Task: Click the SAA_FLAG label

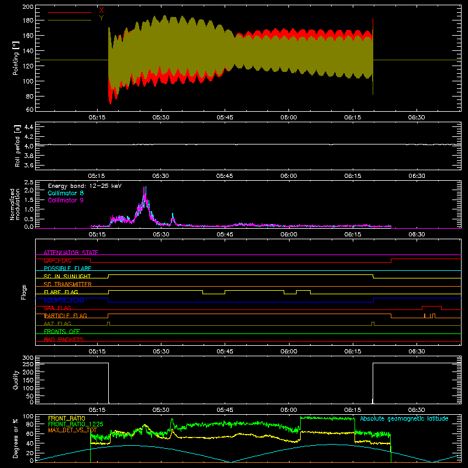Action: (x=57, y=308)
